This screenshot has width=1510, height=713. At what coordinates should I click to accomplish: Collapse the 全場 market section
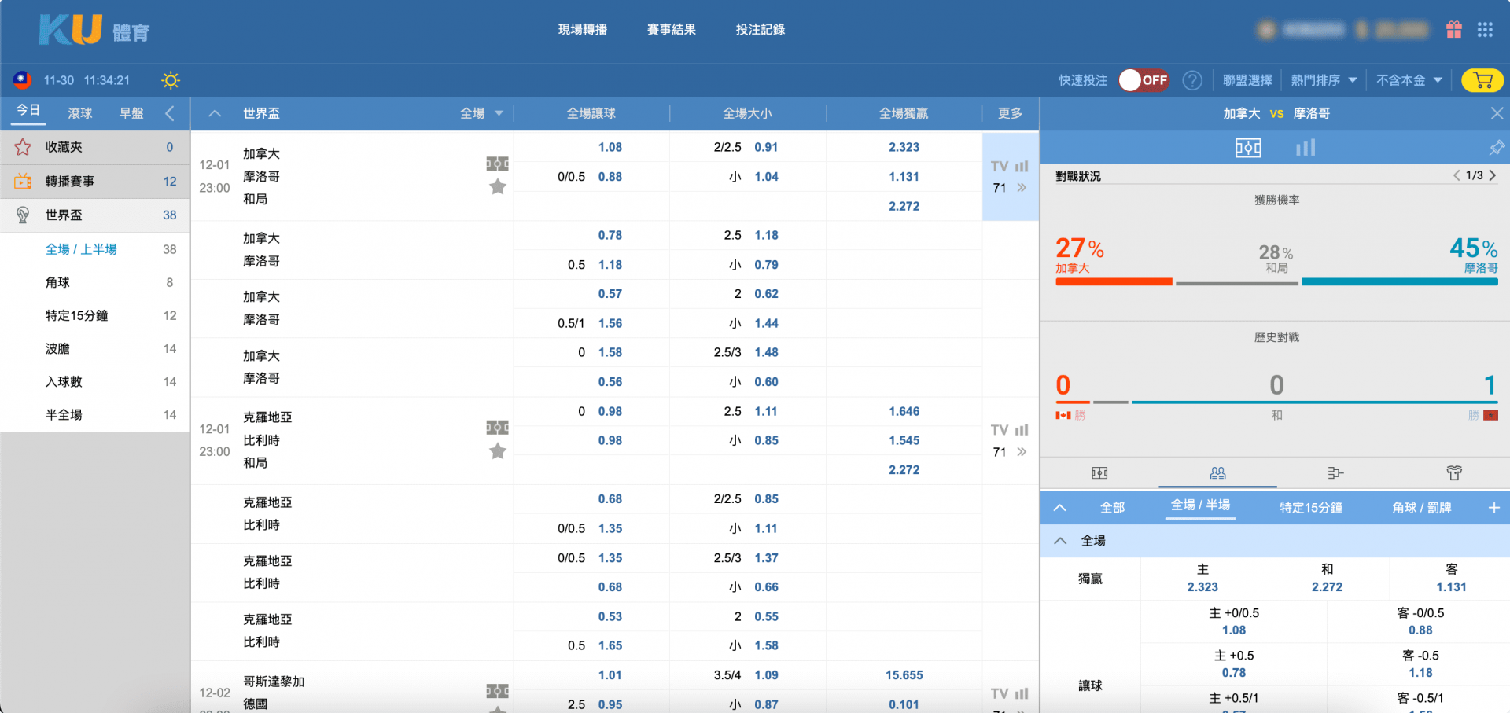(x=1060, y=541)
